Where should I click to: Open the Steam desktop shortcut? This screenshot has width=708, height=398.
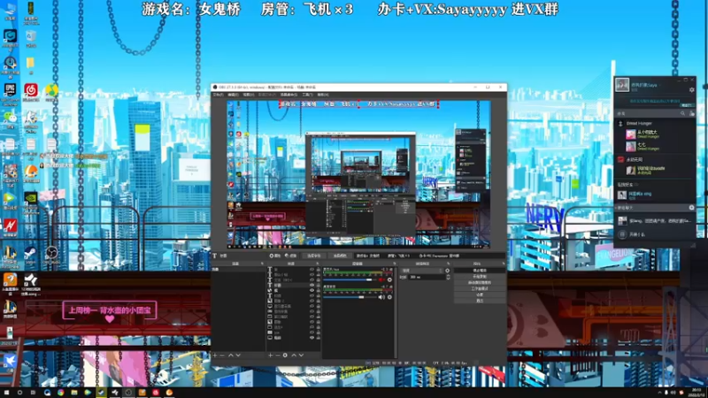[x=31, y=255]
